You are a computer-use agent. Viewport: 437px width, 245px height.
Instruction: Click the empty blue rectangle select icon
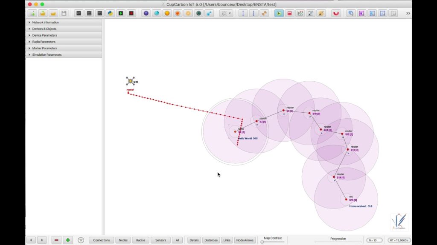pyautogui.click(x=383, y=13)
